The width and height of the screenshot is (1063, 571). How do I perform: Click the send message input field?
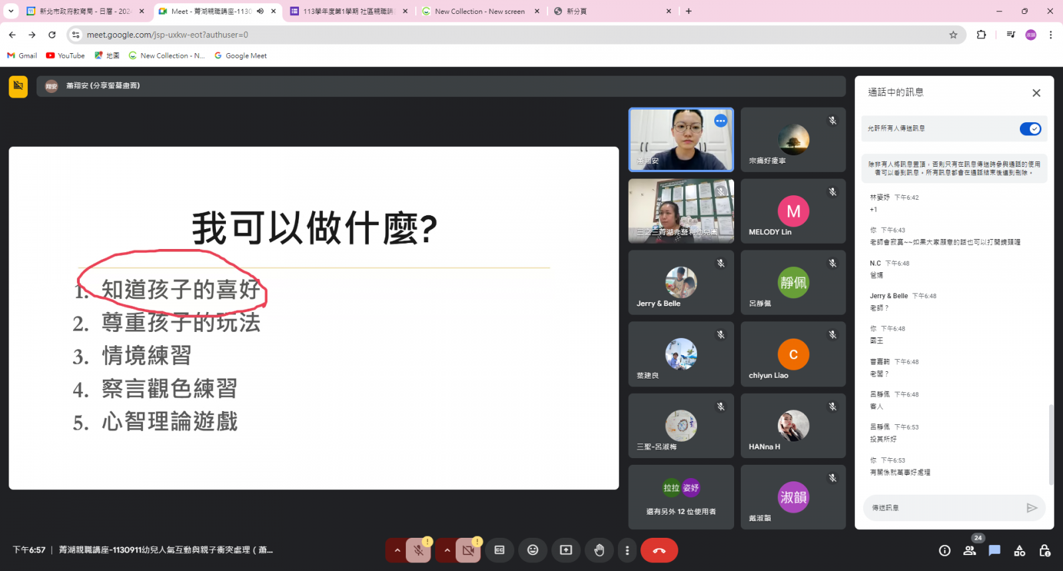coord(943,508)
